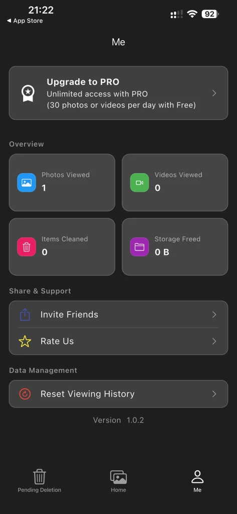Open the Rate Us row chevron
The height and width of the screenshot is (514, 237).
point(214,341)
